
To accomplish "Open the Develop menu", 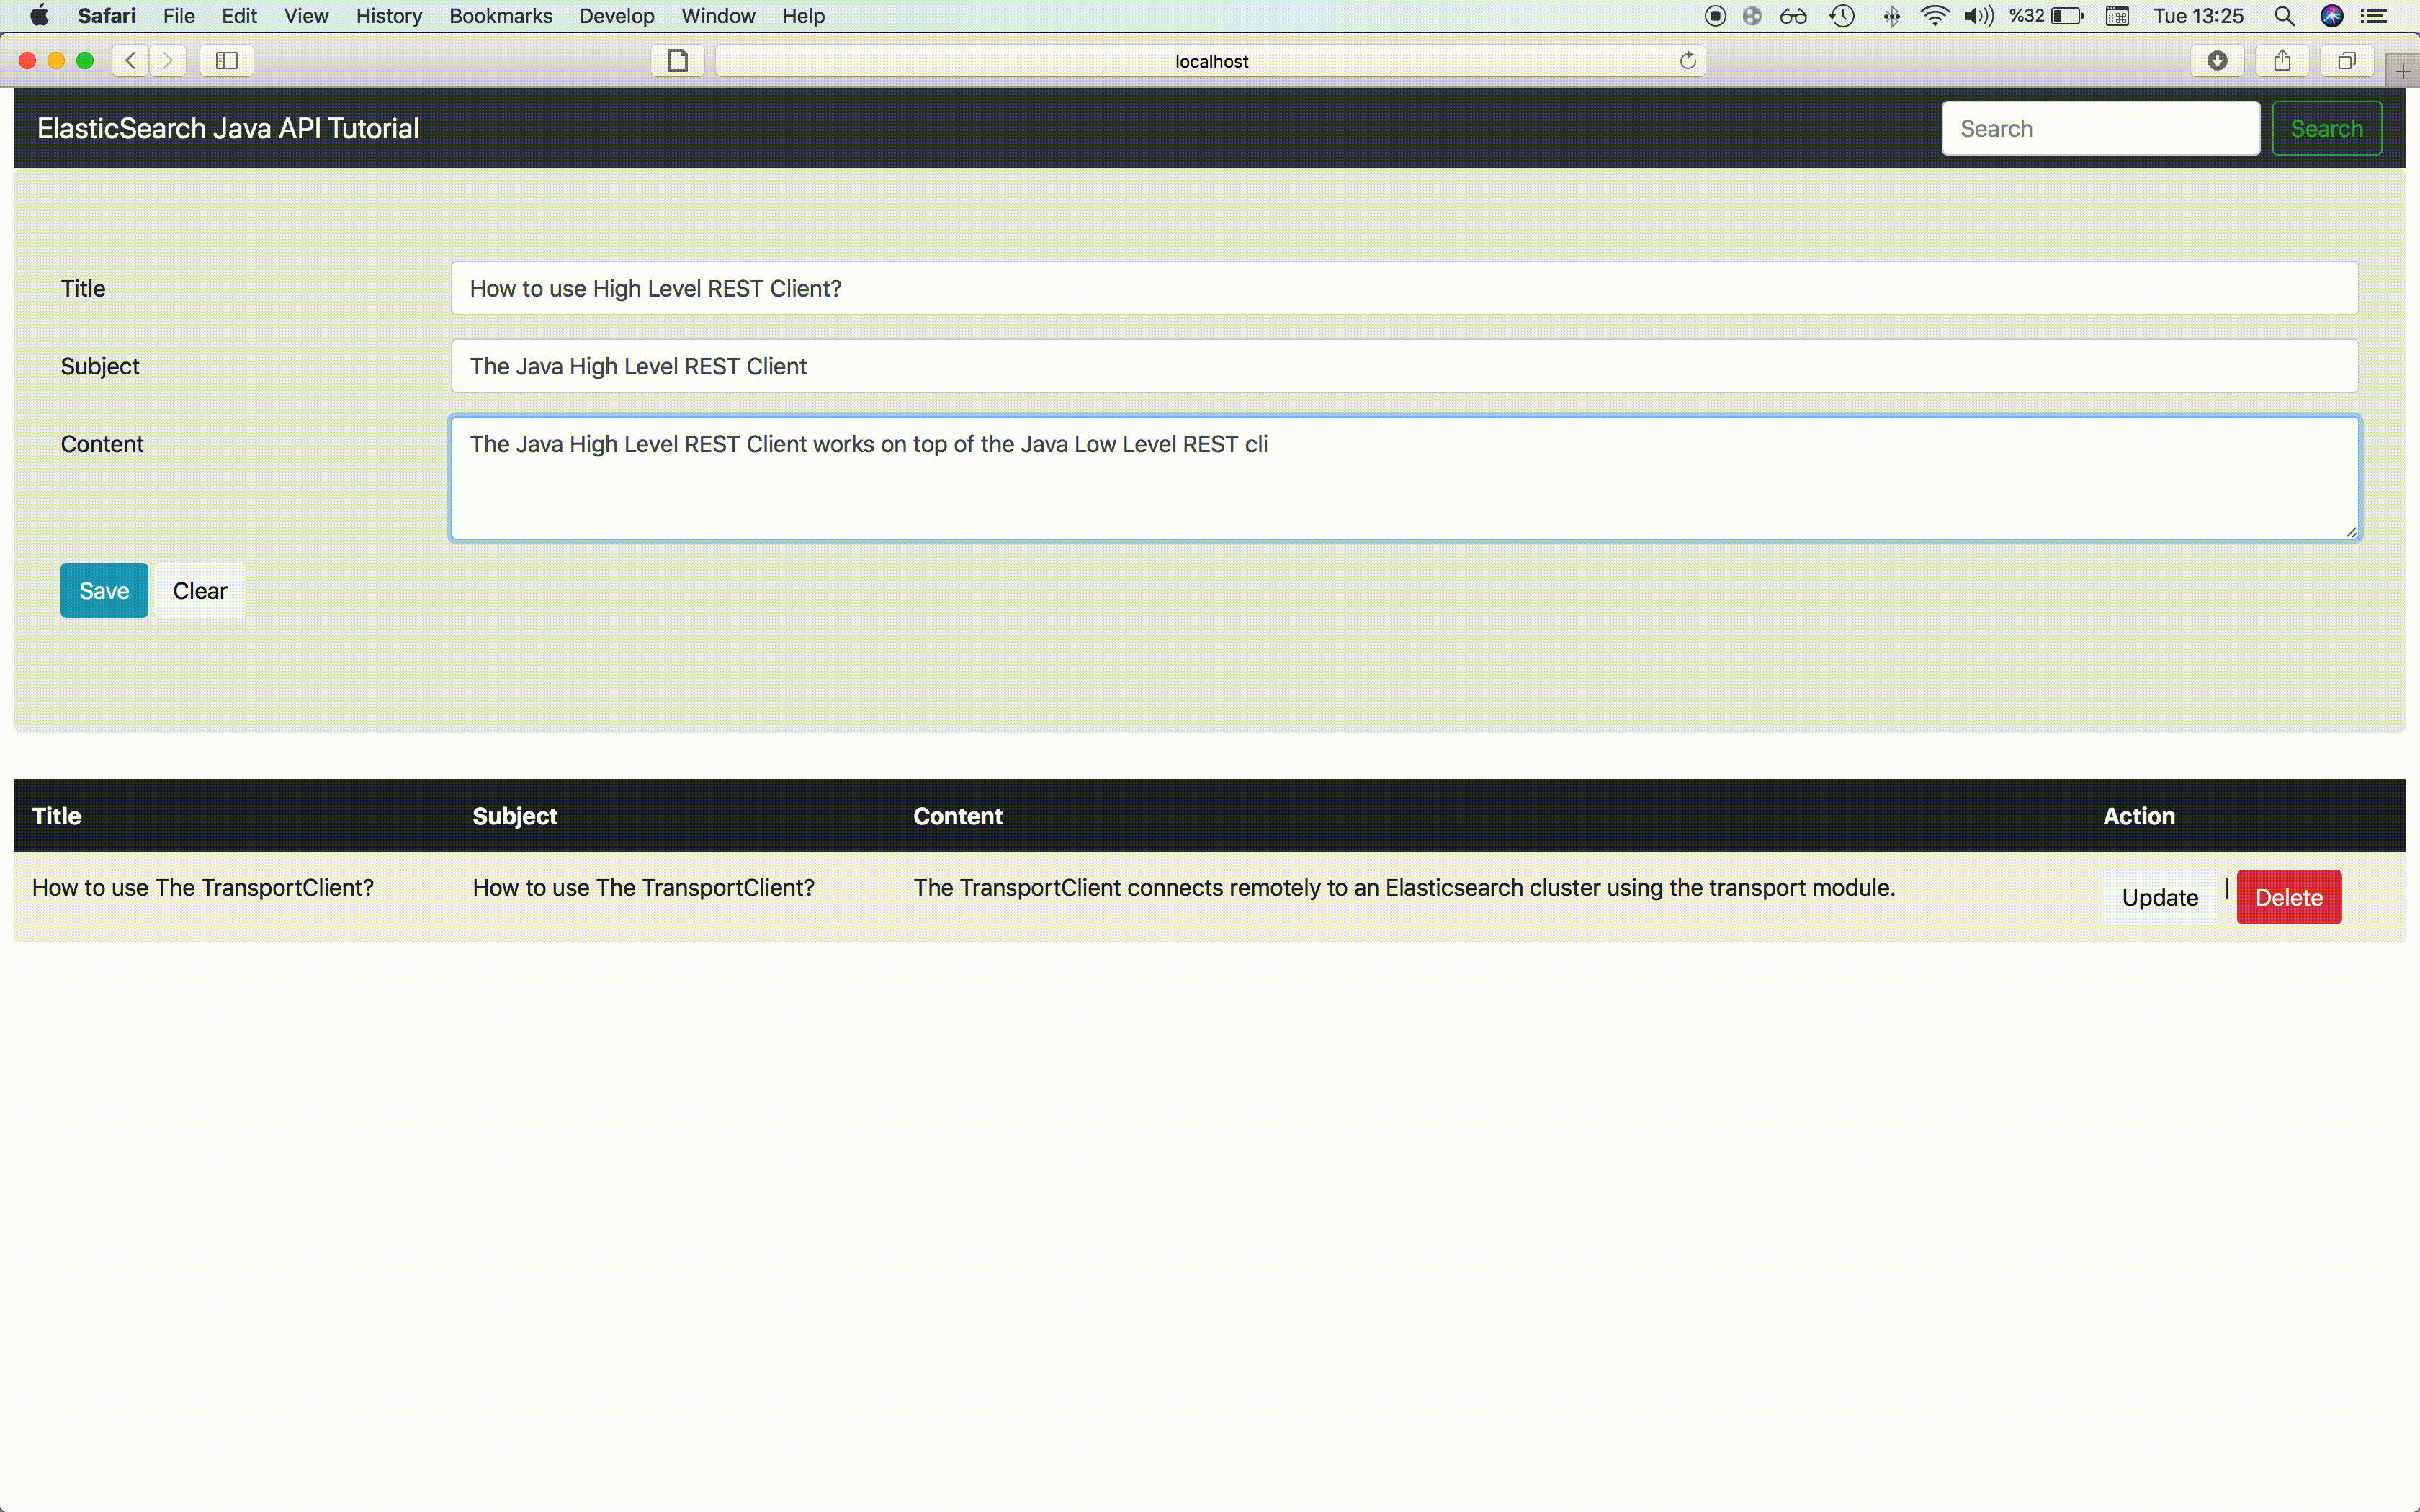I will tap(616, 16).
